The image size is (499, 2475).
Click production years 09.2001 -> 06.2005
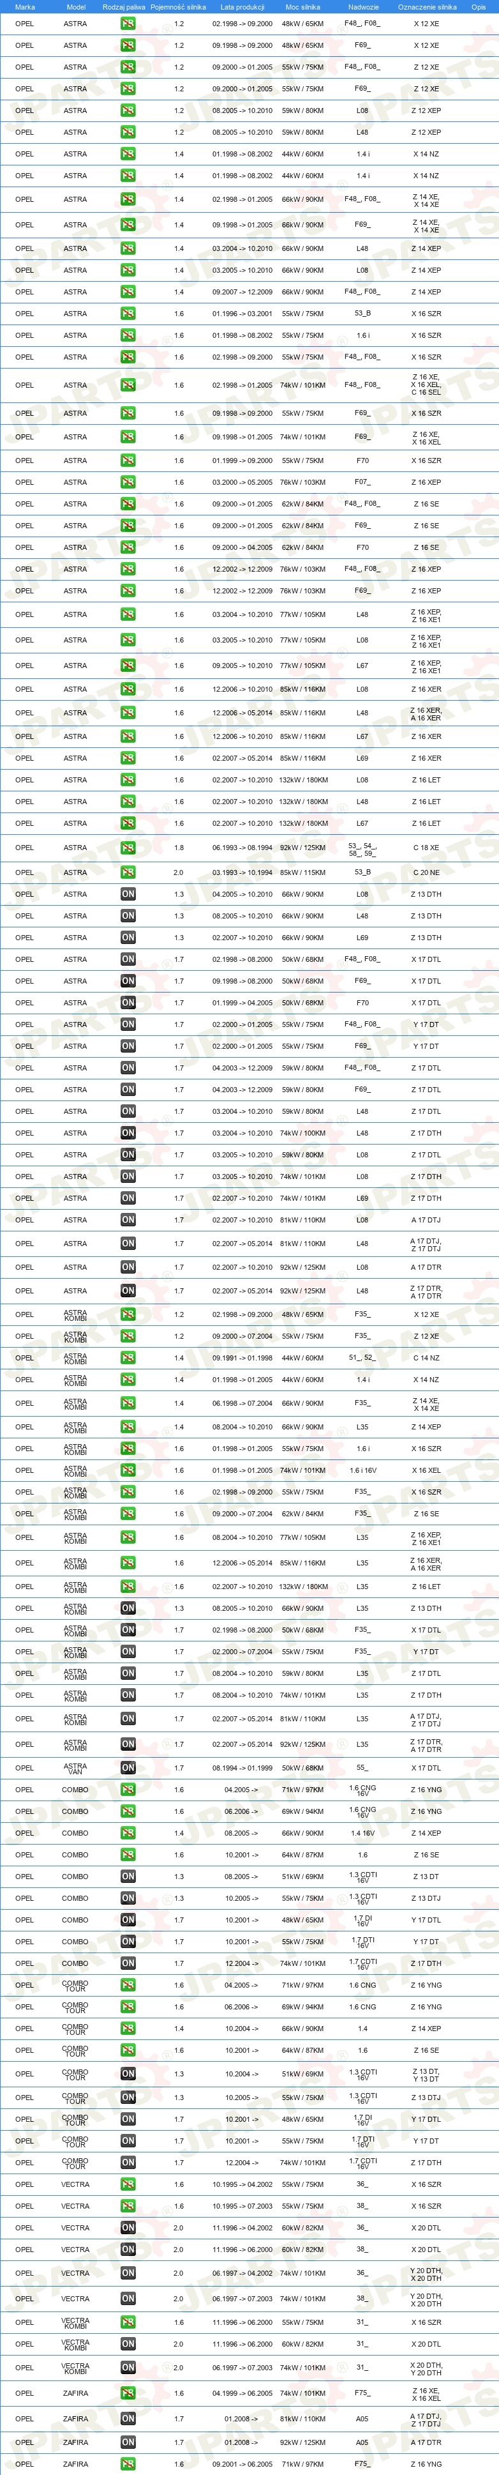(x=242, y=2464)
